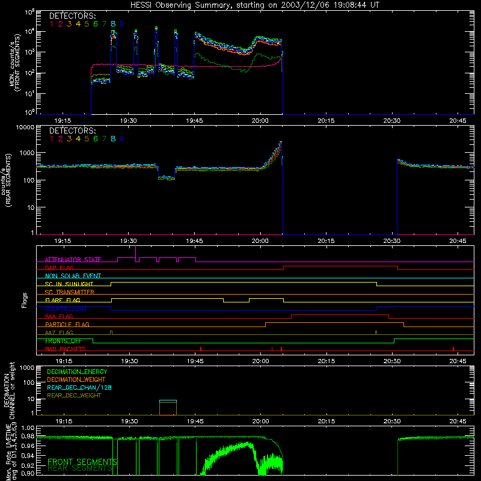Select the NON_SOLAR_EVENT flag label

(x=73, y=276)
